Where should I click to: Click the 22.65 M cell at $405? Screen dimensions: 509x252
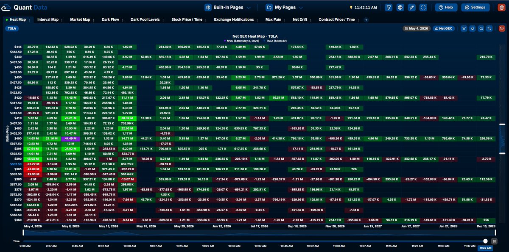(127, 128)
